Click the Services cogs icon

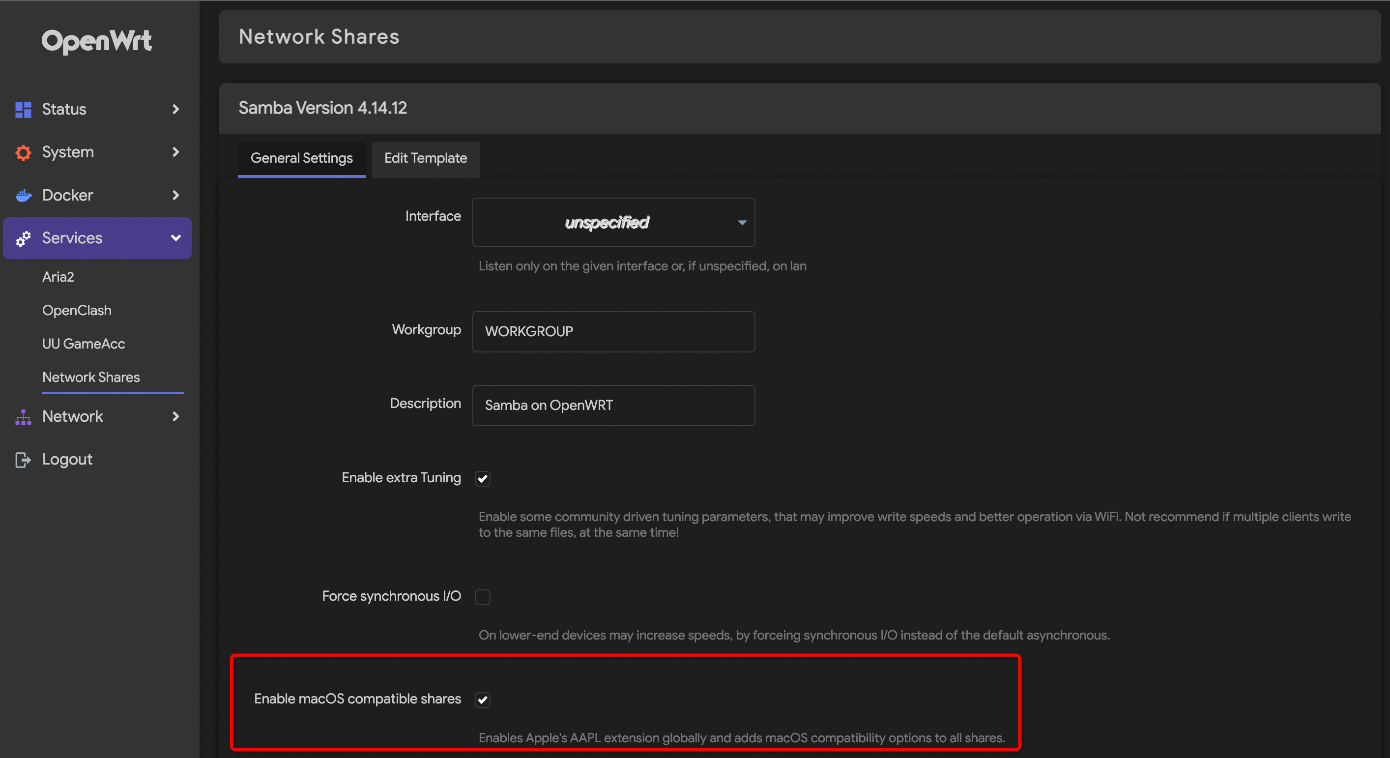coord(23,238)
